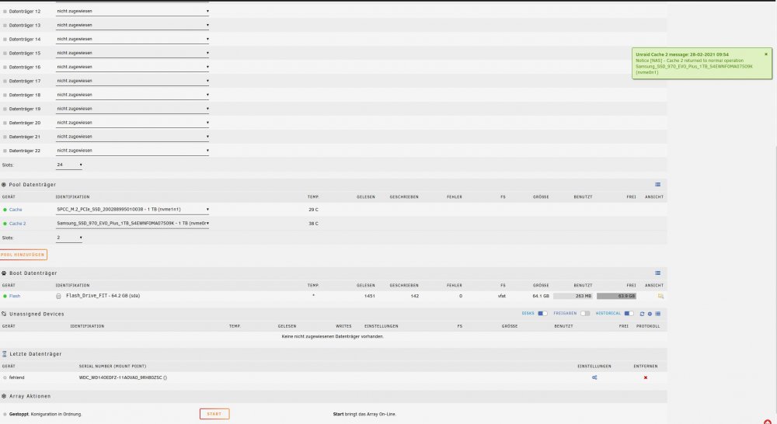This screenshot has width=777, height=424.
Task: Start the array with Start button
Action: (x=214, y=414)
